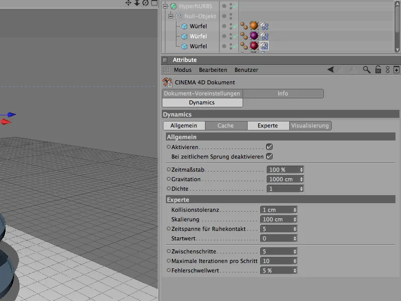Toggle third Würfel green enable checkmark

(x=235, y=46)
